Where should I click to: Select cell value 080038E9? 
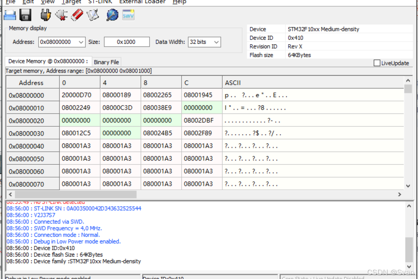[161, 108]
